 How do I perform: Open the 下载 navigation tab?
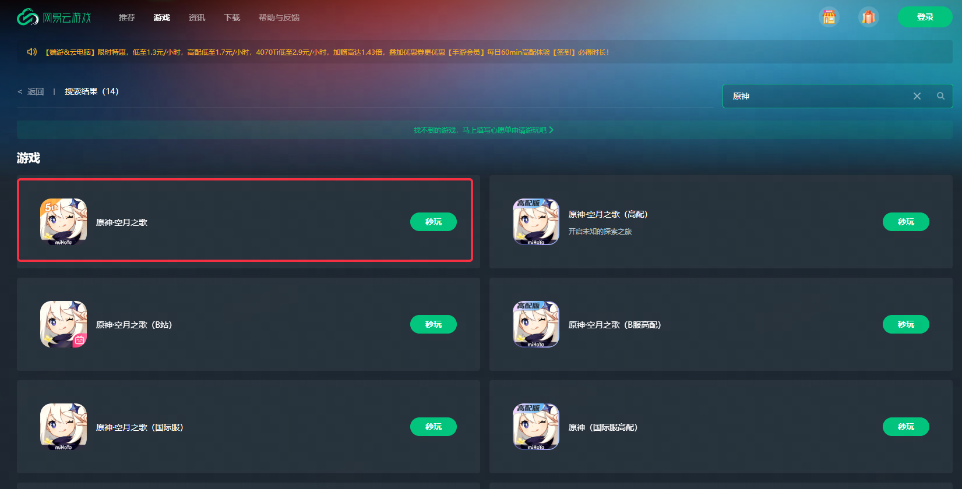(232, 17)
